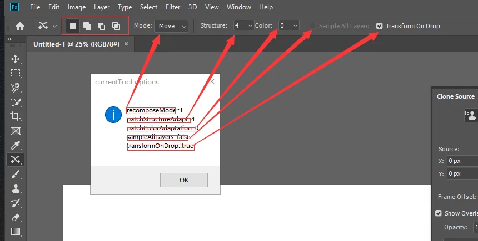Click the sampleAllLayers::false text line
The height and width of the screenshot is (241, 478).
pos(158,137)
